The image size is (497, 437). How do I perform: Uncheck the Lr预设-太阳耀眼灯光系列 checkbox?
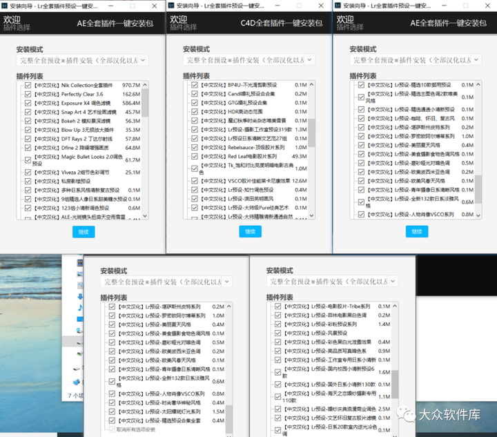(112, 411)
